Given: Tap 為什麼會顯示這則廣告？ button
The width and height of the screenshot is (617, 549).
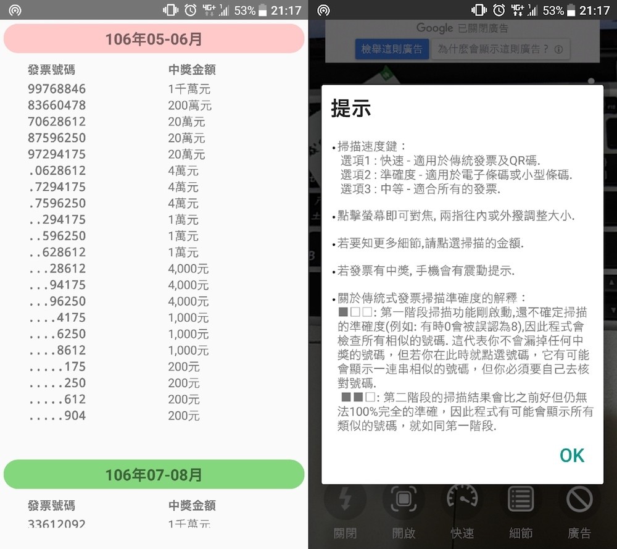Looking at the screenshot, I should click(x=500, y=49).
